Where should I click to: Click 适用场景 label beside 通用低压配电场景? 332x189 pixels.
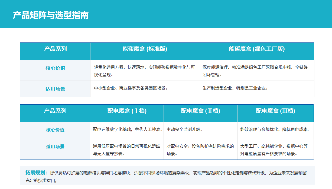(55, 147)
